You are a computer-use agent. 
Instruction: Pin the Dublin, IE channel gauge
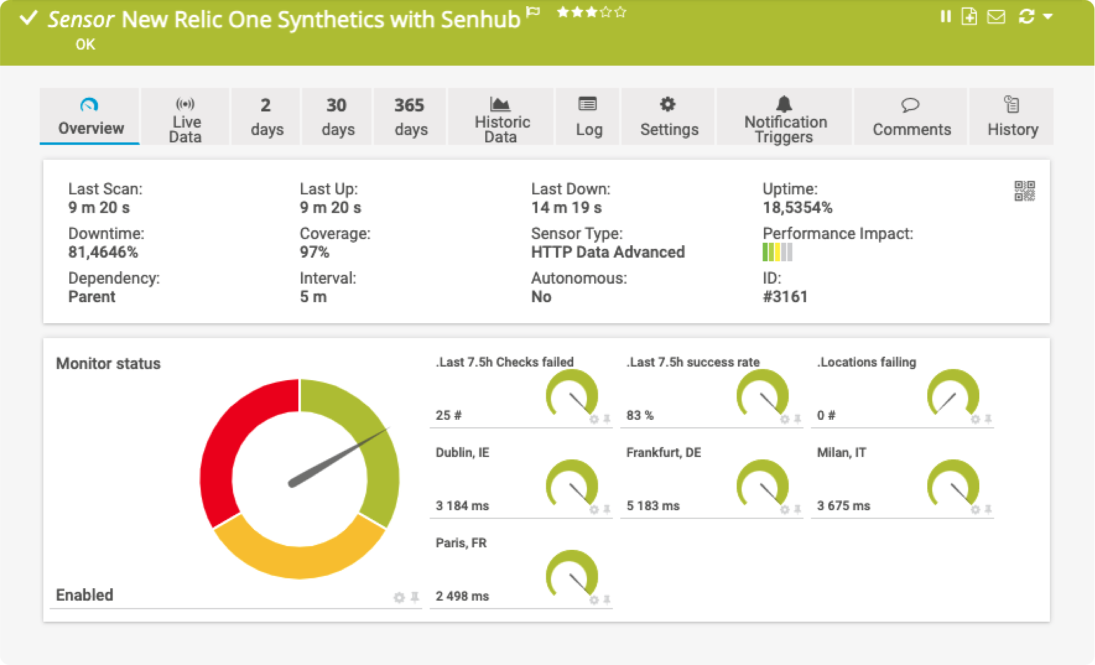pyautogui.click(x=607, y=510)
